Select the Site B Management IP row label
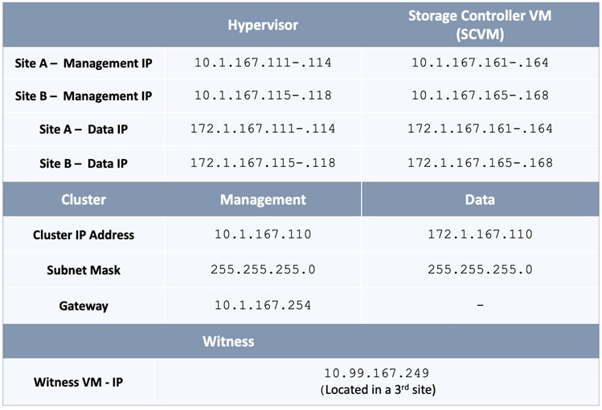 click(84, 95)
